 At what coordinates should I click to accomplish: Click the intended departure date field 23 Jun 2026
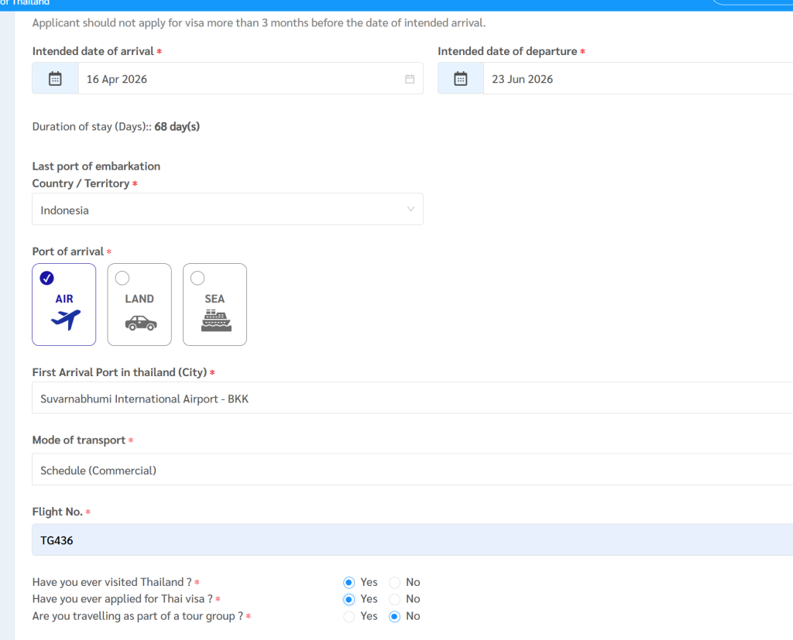(635, 79)
